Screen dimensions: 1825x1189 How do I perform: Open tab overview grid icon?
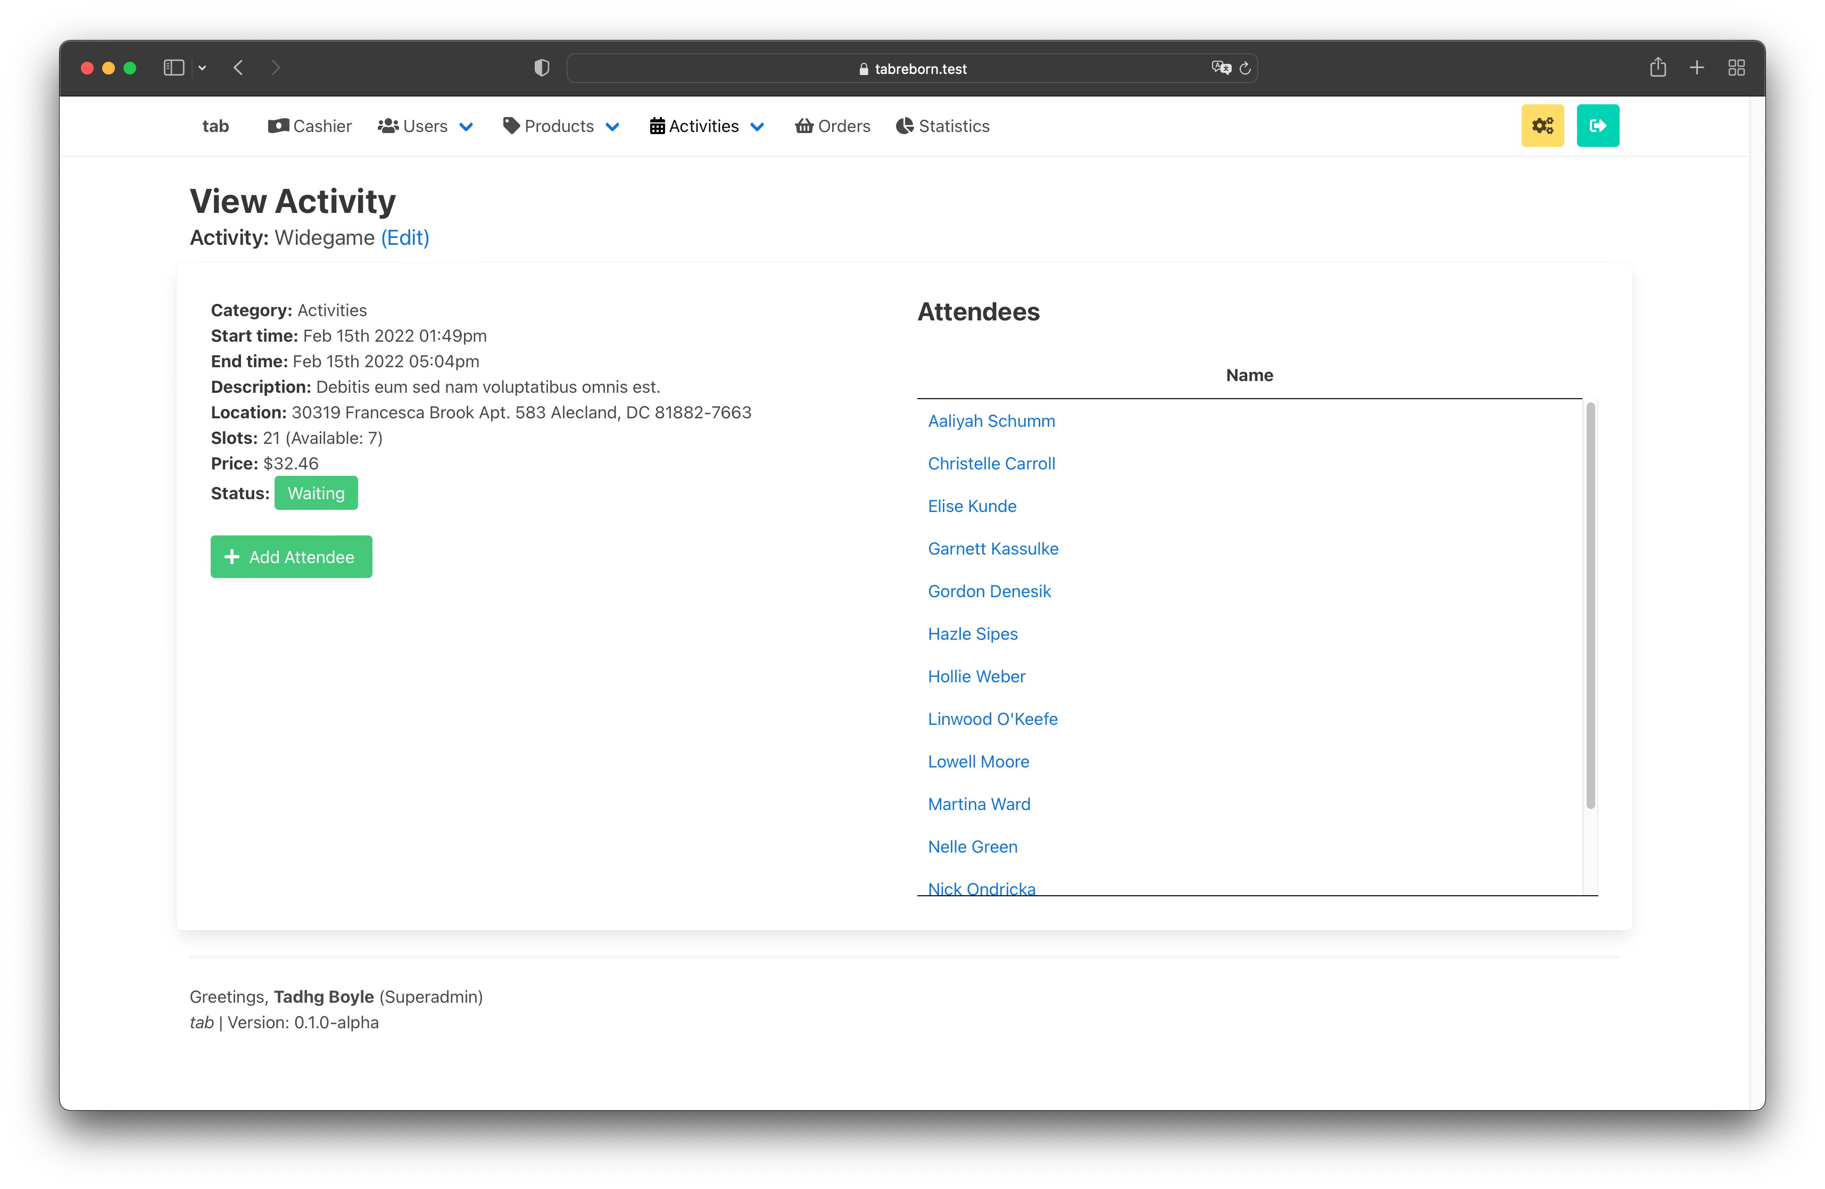pyautogui.click(x=1737, y=68)
